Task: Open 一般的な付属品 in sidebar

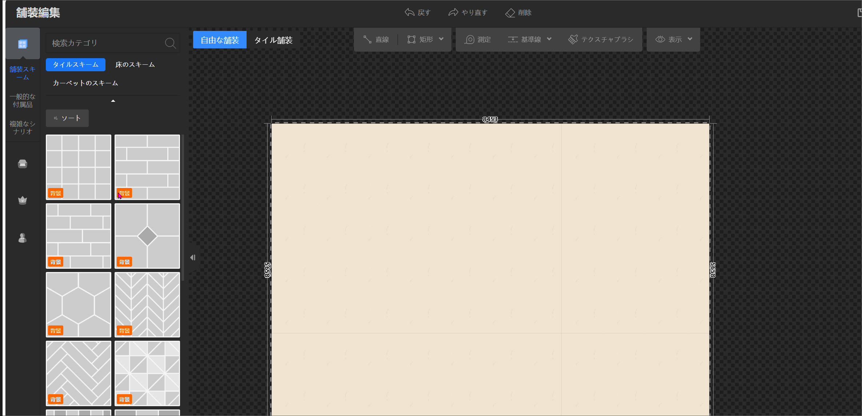Action: tap(23, 101)
